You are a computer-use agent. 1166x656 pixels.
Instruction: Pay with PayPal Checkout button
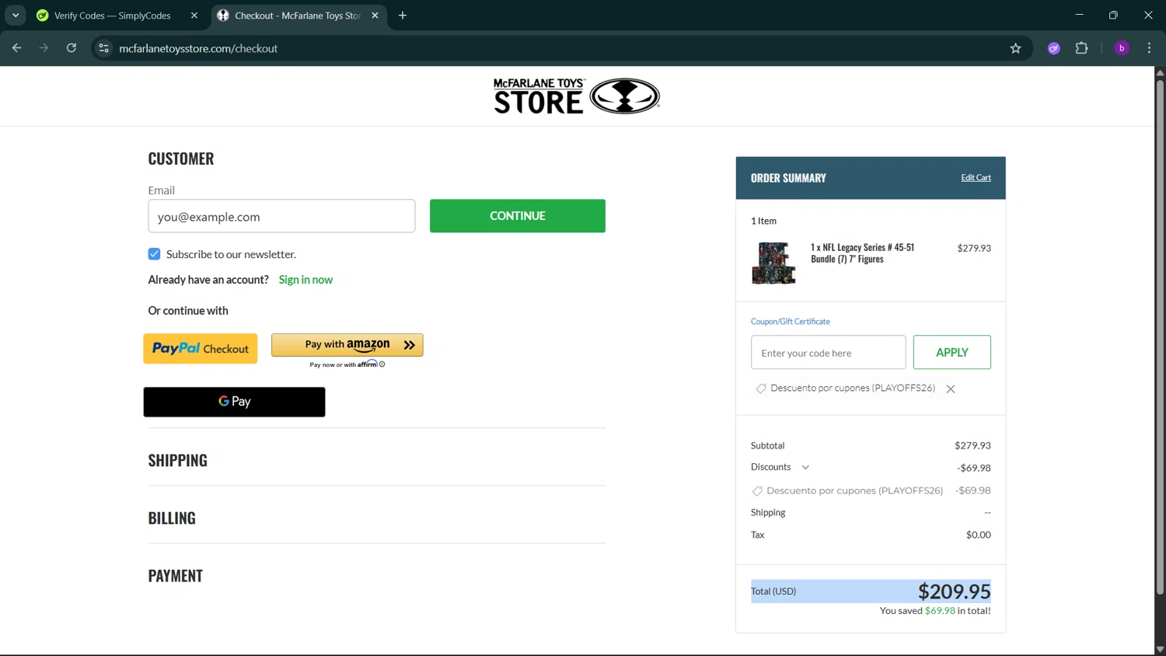point(201,349)
